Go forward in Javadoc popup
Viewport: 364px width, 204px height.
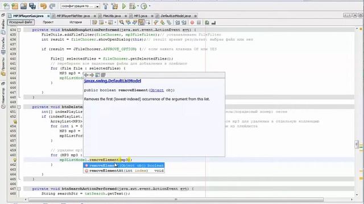point(92,75)
